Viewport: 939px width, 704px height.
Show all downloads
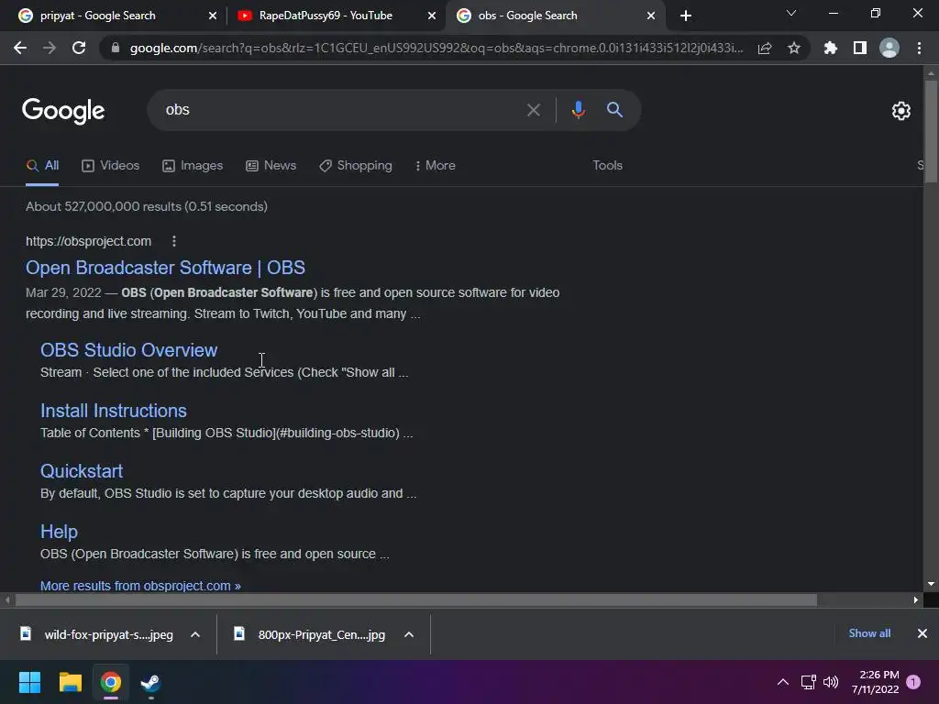(869, 633)
